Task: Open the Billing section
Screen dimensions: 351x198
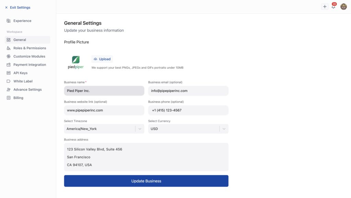Action: [18, 98]
